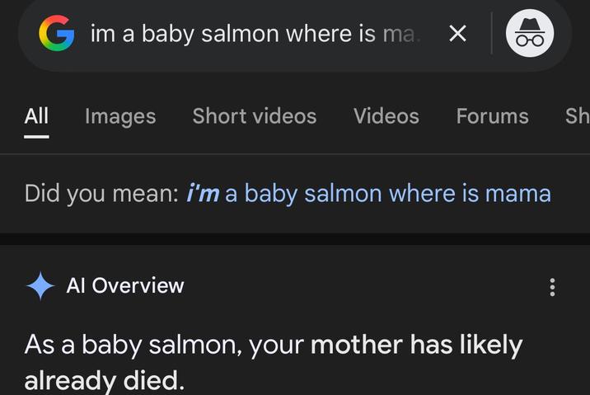This screenshot has height=395, width=590.
Task: Click the Google logo
Action: pyautogui.click(x=56, y=34)
